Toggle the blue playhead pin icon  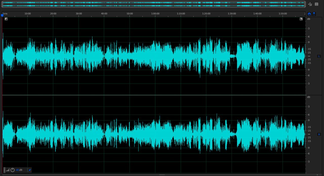click(314, 14)
